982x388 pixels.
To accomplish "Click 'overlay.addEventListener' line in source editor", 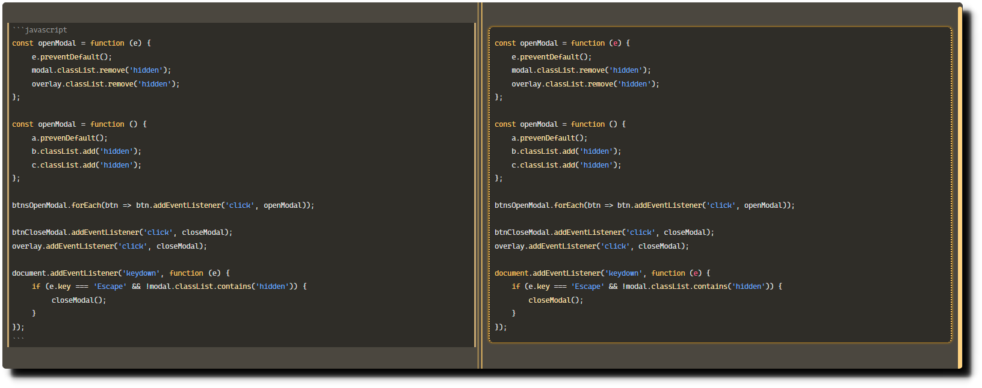I will click(x=110, y=246).
